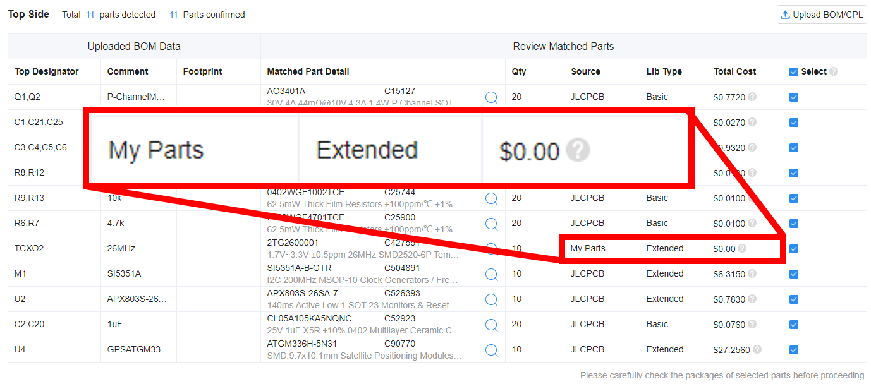Viewport: 871px width, 384px height.
Task: Click magnifier icon in R6,R7 4.7k row
Action: pos(491,224)
